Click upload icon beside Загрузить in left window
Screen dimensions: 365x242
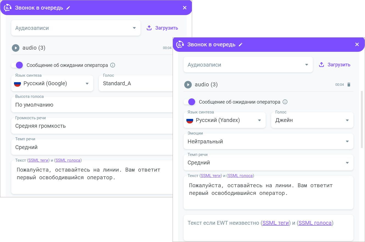(149, 28)
